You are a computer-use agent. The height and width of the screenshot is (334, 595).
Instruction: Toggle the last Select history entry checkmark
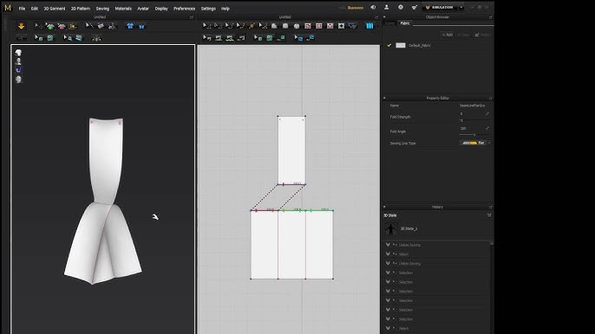click(388, 328)
